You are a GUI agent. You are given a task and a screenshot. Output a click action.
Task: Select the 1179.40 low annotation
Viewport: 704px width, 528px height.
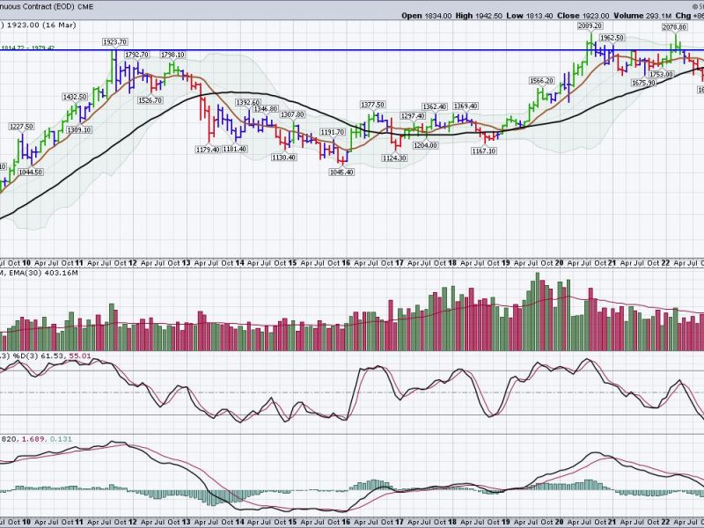[x=208, y=149]
